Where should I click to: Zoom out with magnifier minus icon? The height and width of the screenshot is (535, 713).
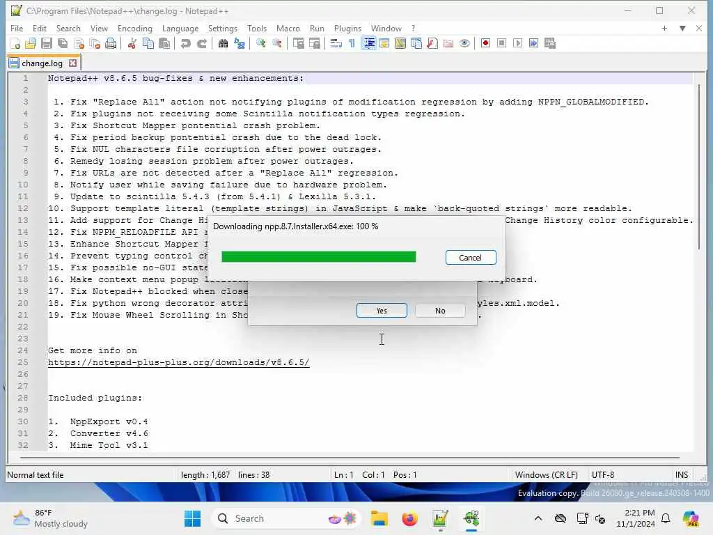coord(277,44)
